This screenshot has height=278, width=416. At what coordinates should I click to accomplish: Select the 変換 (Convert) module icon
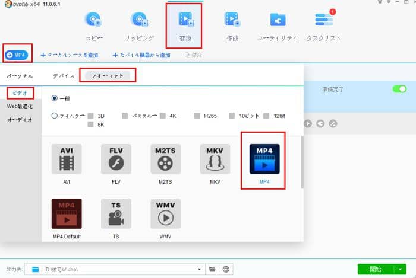pyautogui.click(x=185, y=20)
